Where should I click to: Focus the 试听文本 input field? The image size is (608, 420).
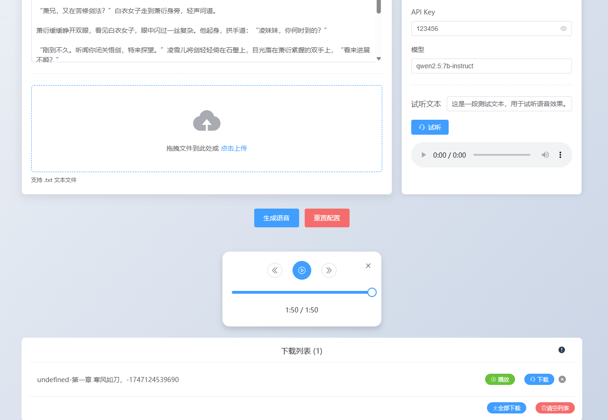(509, 104)
